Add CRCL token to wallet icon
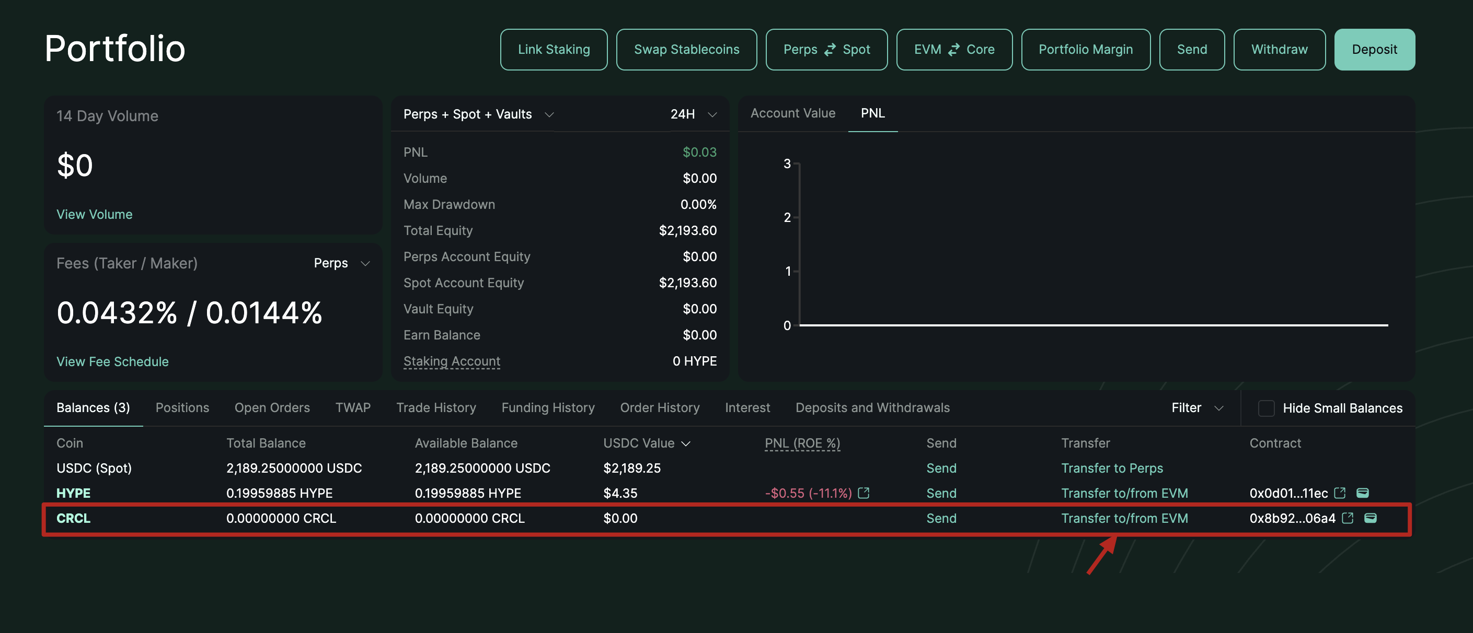Viewport: 1473px width, 633px height. pyautogui.click(x=1371, y=518)
